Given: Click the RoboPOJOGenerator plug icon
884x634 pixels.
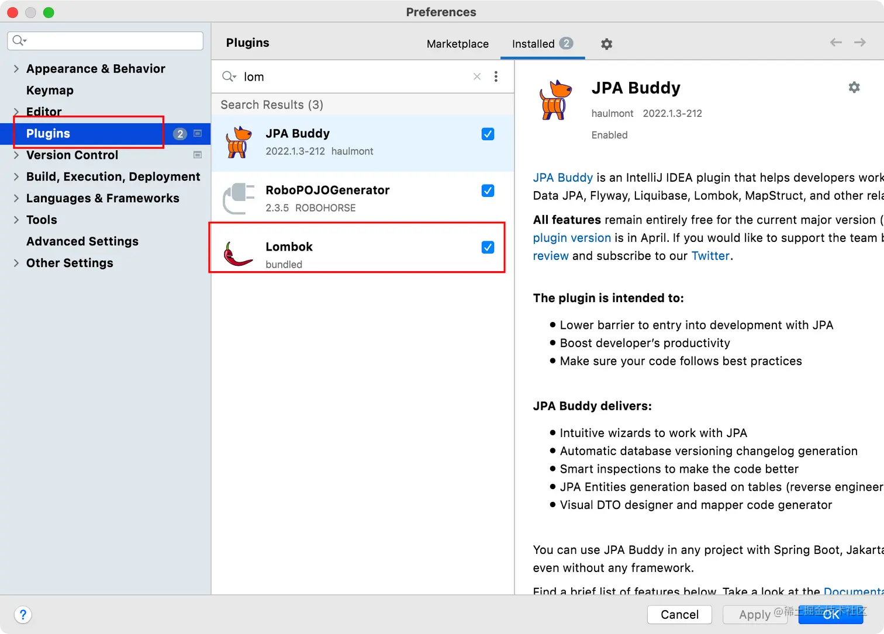Looking at the screenshot, I should click(x=239, y=199).
